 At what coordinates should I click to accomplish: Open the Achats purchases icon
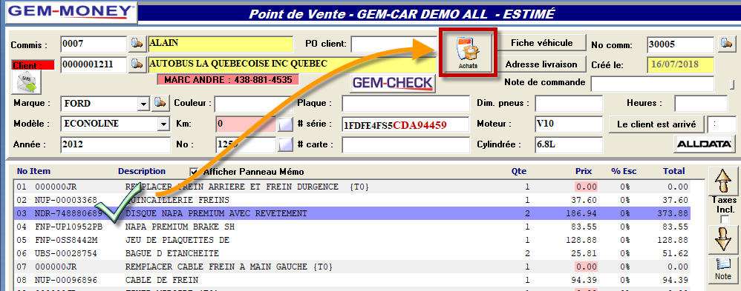tap(468, 52)
